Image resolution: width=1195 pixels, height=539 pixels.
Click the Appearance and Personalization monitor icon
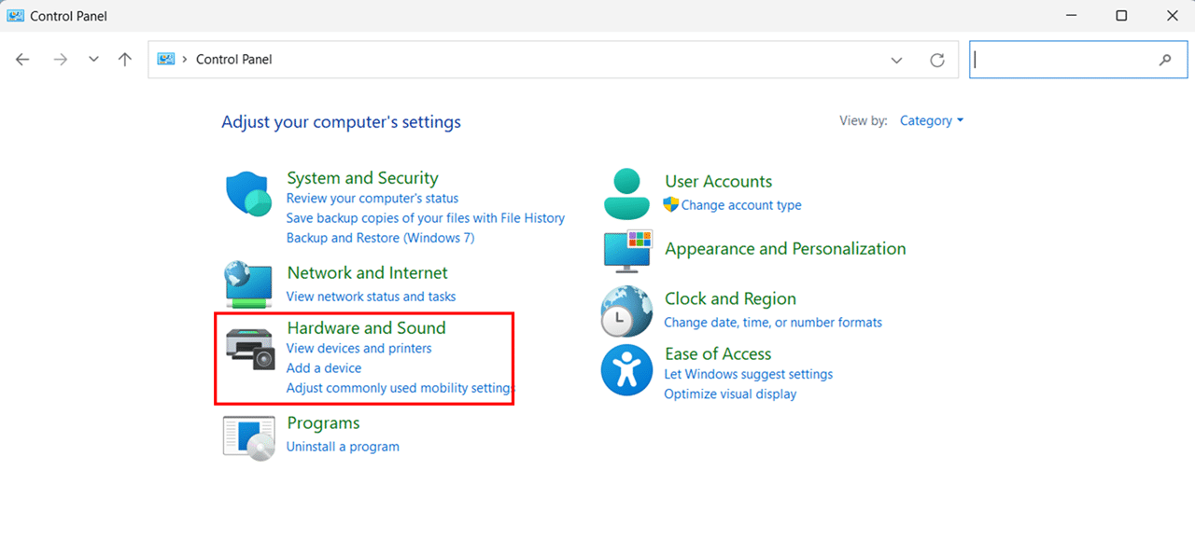point(627,249)
